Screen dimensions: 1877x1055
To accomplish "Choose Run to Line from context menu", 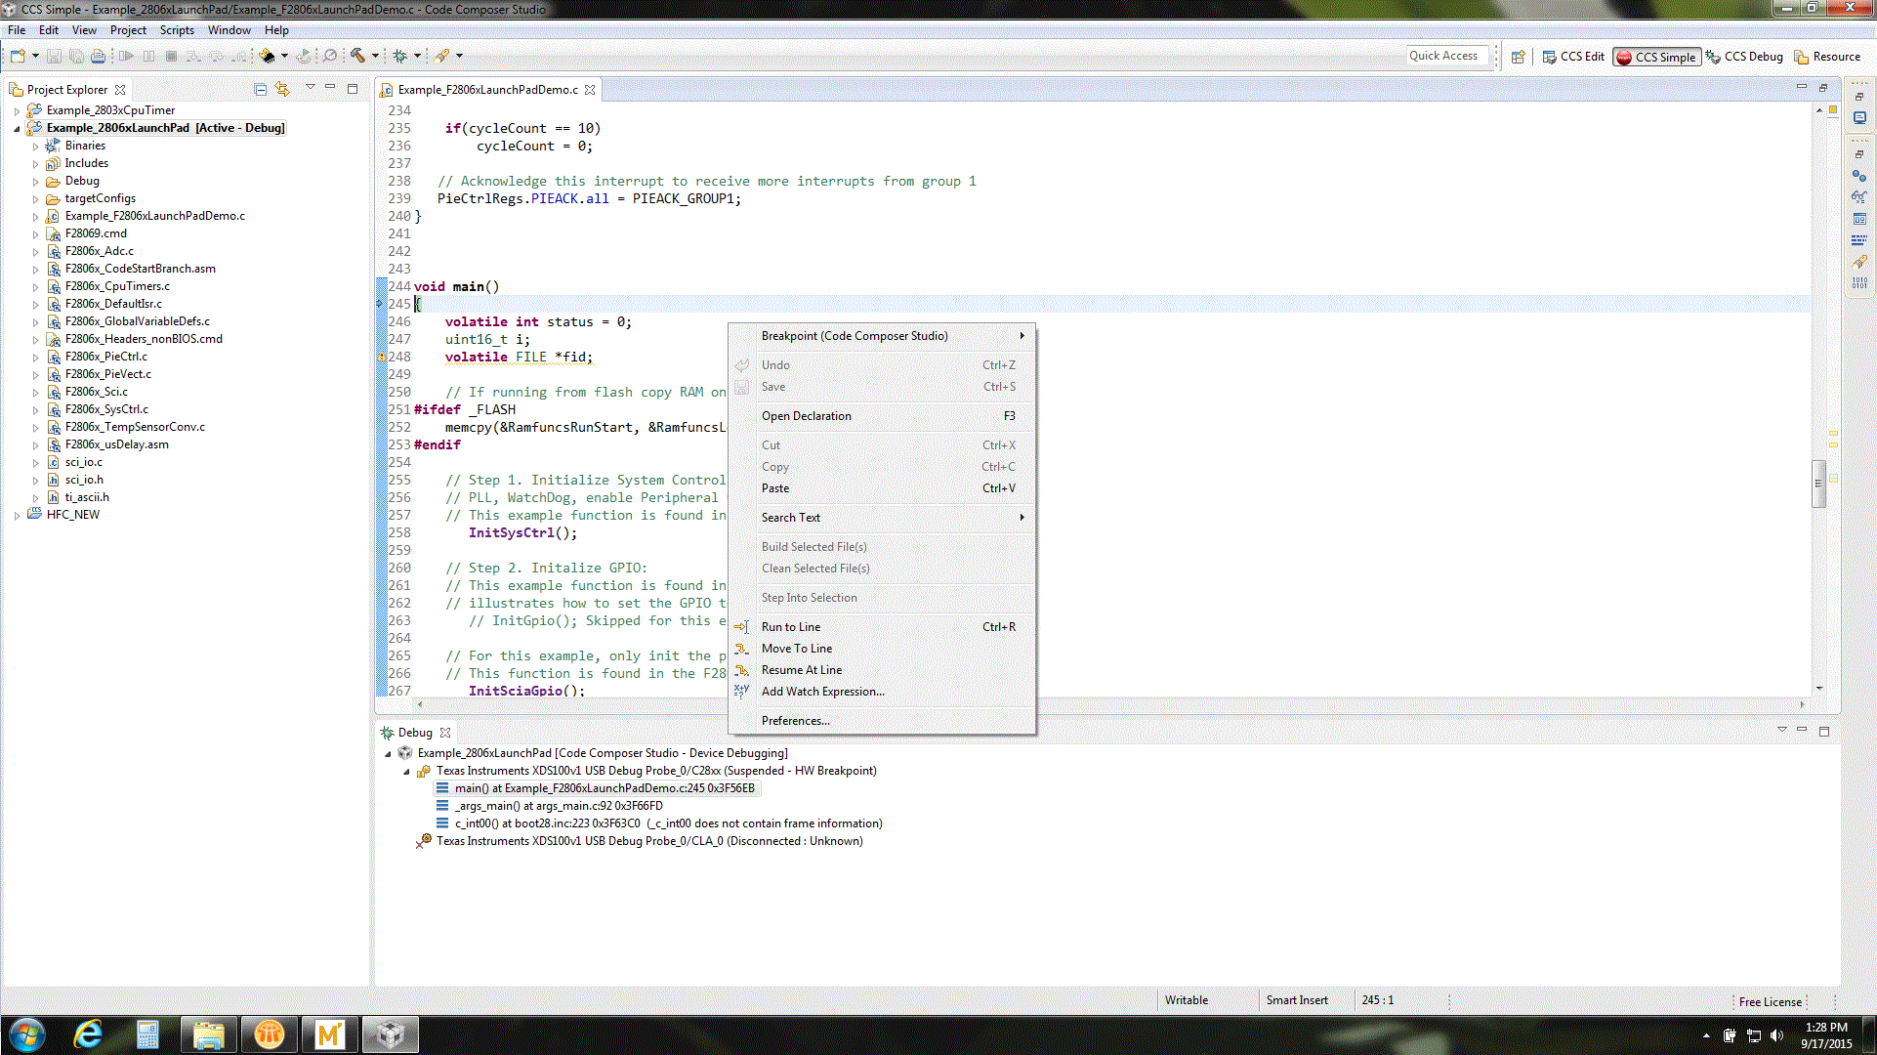I will click(790, 627).
